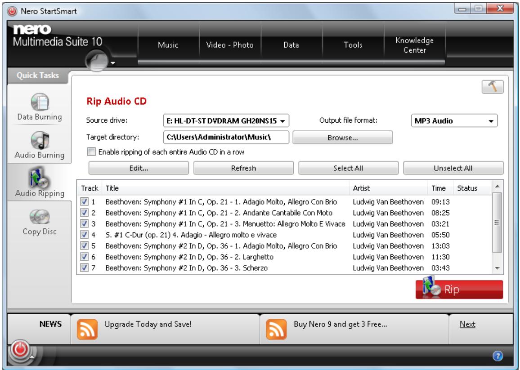This screenshot has width=520, height=370.
Task: Click the RSS icon beside Upgrade Today
Action: click(x=87, y=329)
